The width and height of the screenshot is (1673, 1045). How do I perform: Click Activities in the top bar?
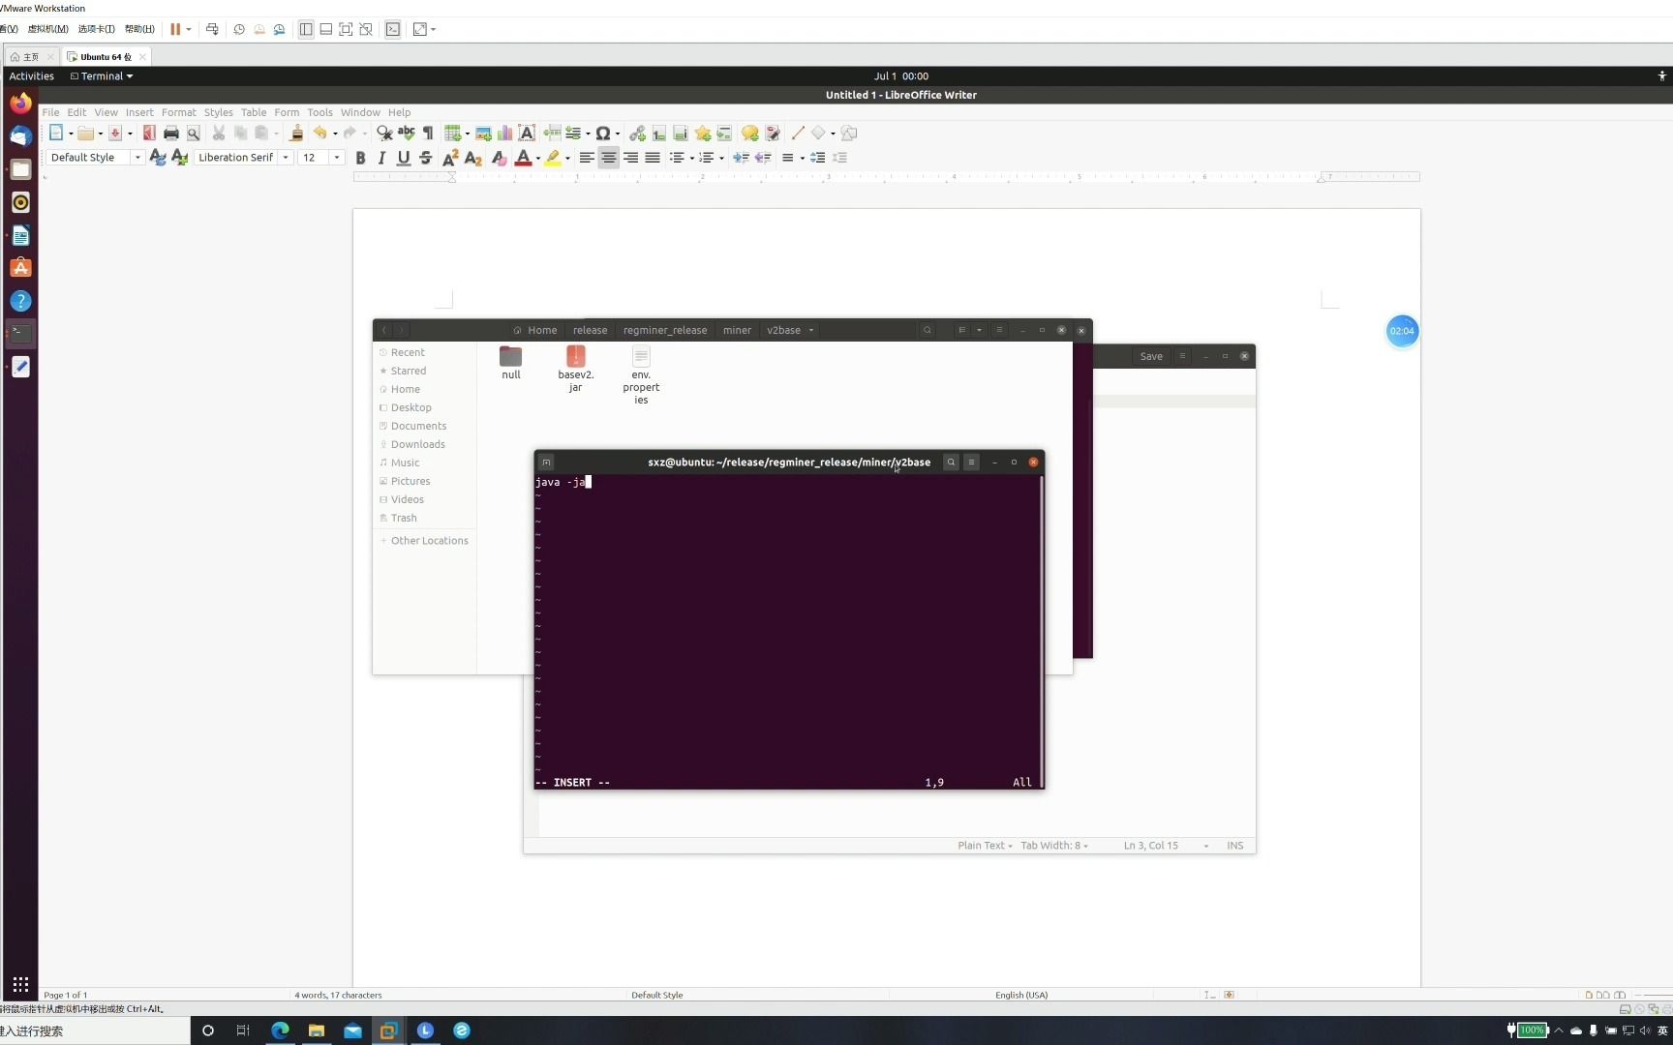pyautogui.click(x=32, y=75)
